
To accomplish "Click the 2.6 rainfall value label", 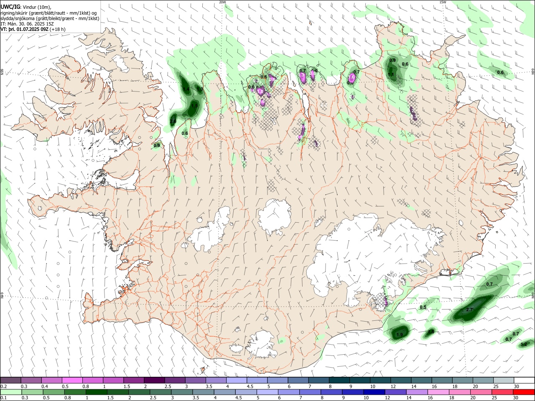I will coord(173,122).
